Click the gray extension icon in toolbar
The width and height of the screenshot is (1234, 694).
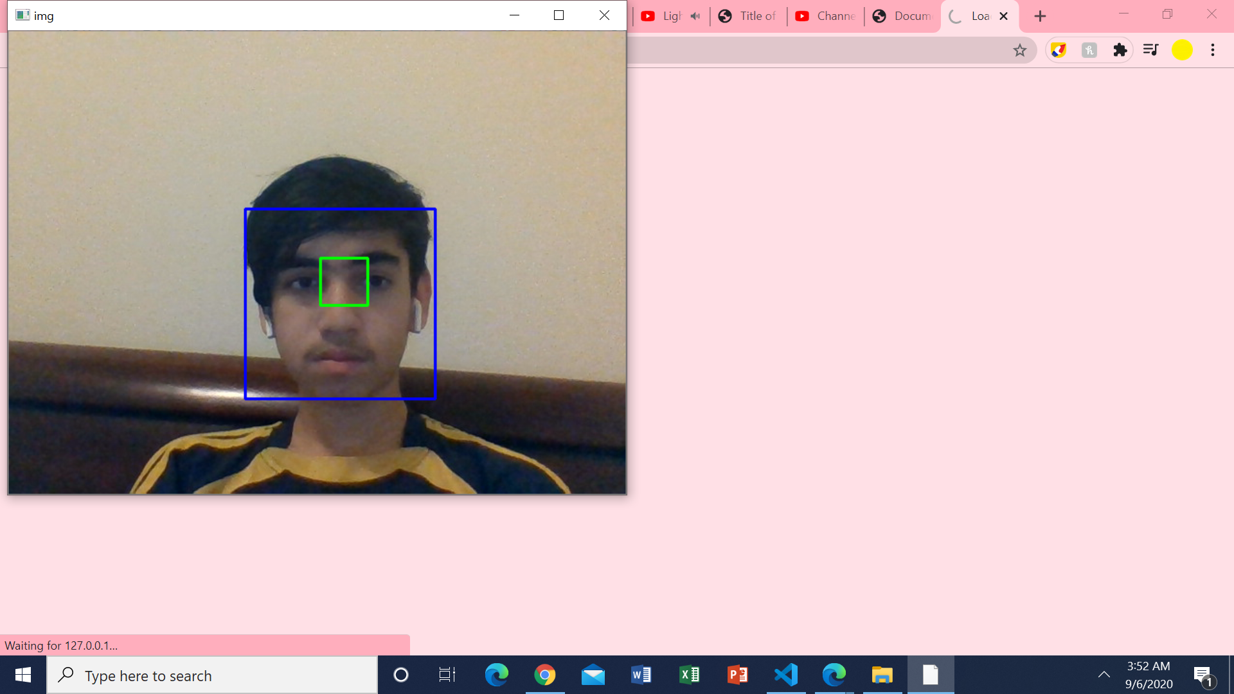pos(1089,50)
